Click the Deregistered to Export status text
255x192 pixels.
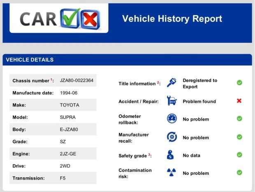tap(200, 83)
